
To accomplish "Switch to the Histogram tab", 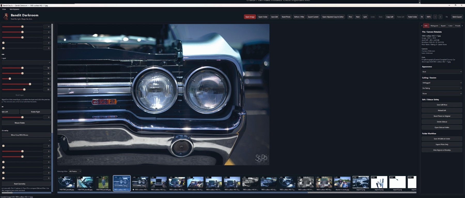I will tap(434, 26).
